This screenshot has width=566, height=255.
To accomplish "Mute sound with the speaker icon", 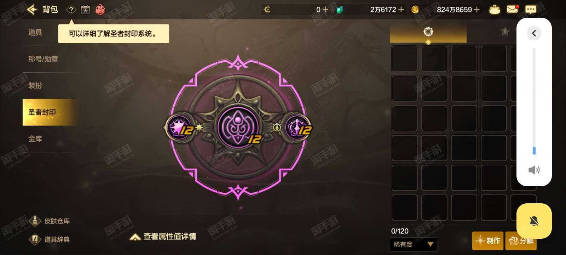I will pos(534,170).
